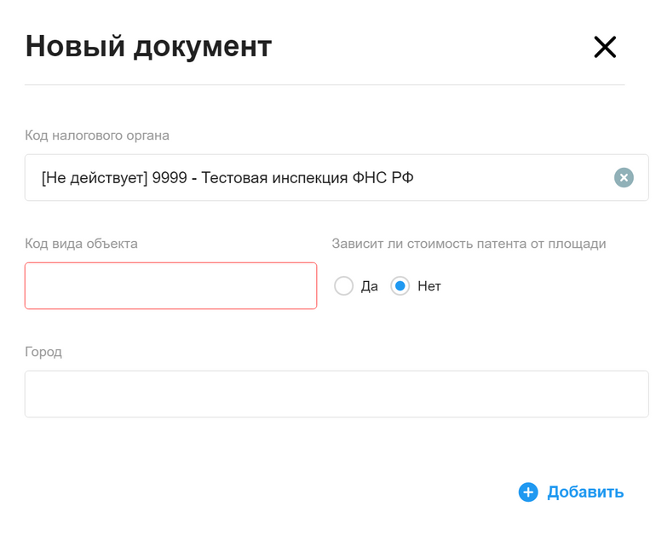The height and width of the screenshot is (535, 656).
Task: Click the Новый документ dialog title
Action: [x=148, y=47]
